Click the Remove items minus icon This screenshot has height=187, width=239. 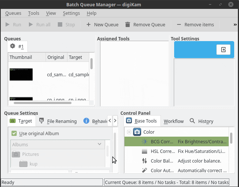(179, 24)
